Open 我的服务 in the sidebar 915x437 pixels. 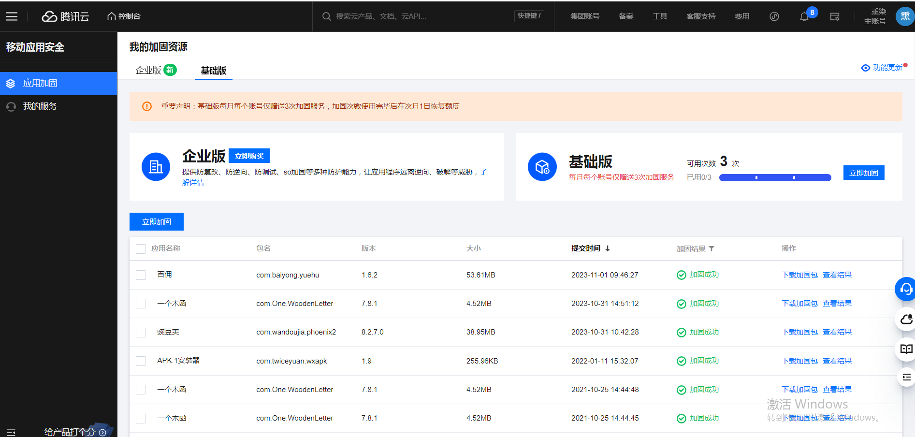click(x=58, y=106)
